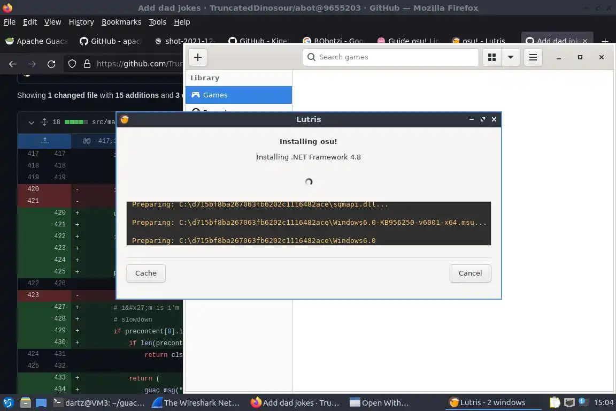The height and width of the screenshot is (411, 616).
Task: Switch to the Open With window
Action: (x=380, y=403)
